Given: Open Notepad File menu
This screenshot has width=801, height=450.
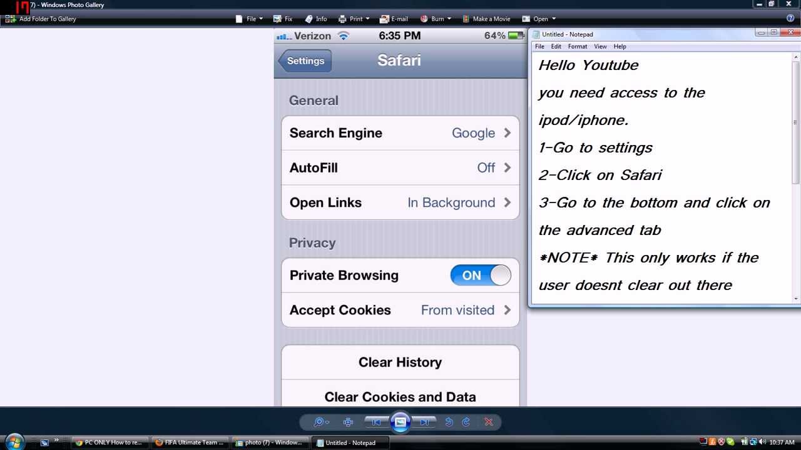Looking at the screenshot, I should coord(539,46).
